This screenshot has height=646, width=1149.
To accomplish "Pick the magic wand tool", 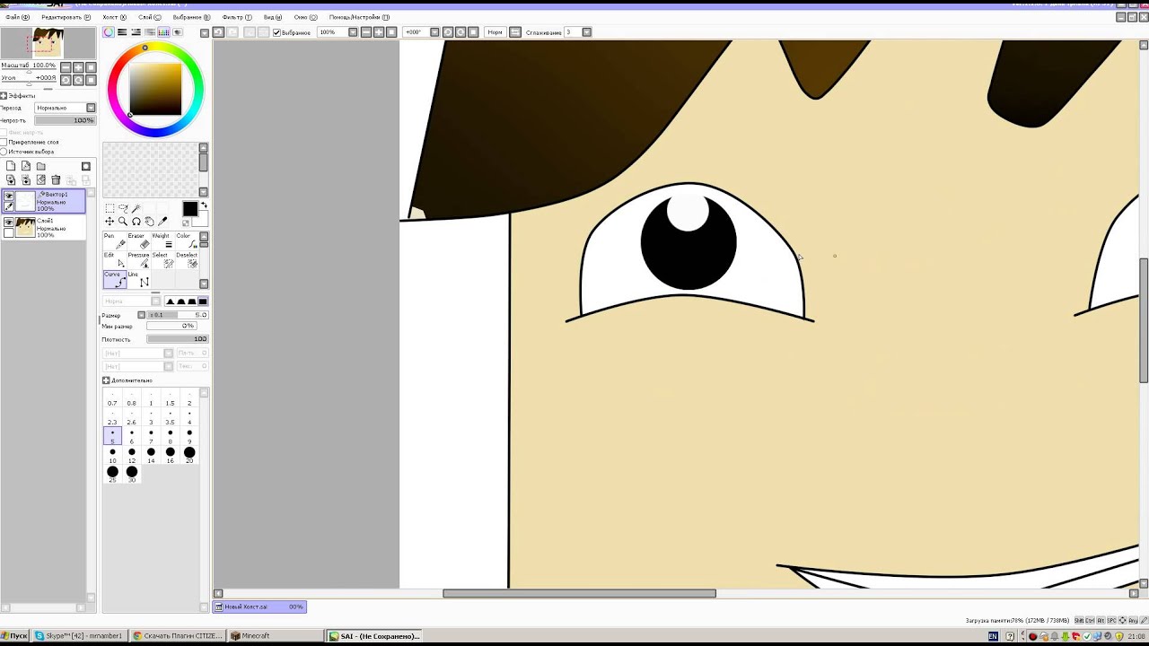I will coord(136,208).
